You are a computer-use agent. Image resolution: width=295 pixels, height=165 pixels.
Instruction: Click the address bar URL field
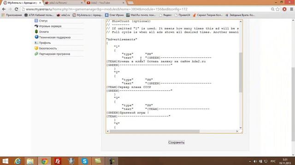(145, 9)
